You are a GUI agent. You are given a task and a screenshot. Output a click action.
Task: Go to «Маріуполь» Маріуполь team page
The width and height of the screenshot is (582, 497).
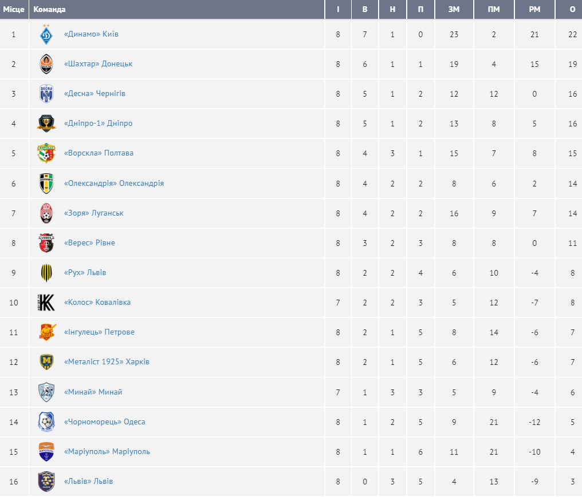tap(107, 452)
